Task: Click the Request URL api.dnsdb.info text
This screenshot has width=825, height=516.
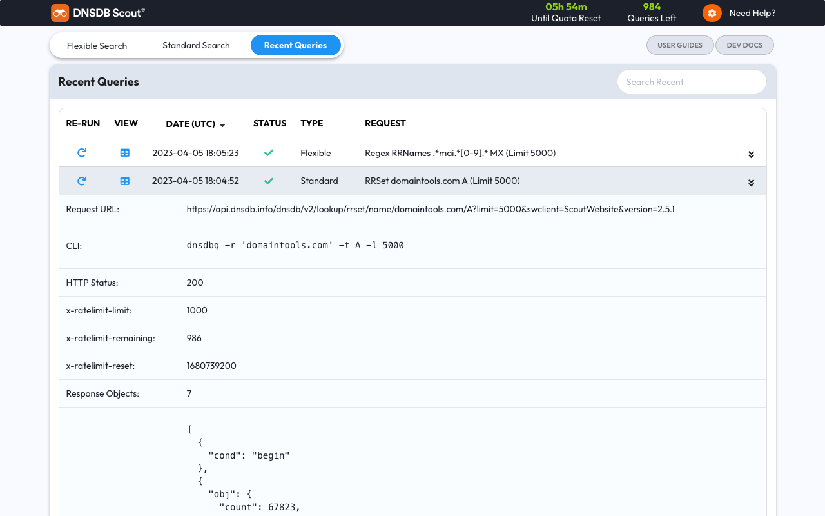Action: tap(430, 209)
